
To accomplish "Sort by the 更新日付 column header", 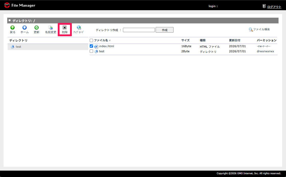I will click(x=235, y=40).
